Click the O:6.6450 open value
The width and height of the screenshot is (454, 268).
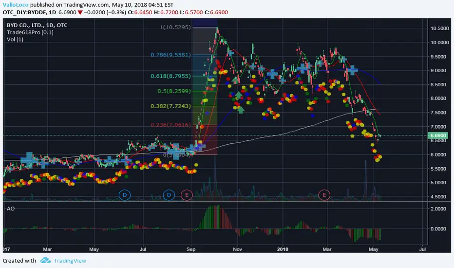click(x=140, y=13)
